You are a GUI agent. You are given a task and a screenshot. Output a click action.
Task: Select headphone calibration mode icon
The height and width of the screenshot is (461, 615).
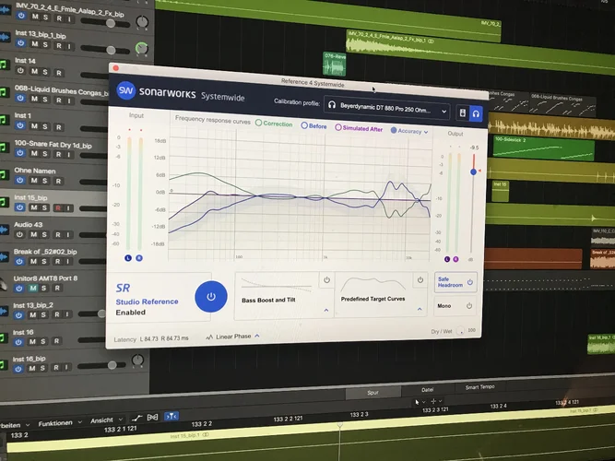[x=476, y=113]
